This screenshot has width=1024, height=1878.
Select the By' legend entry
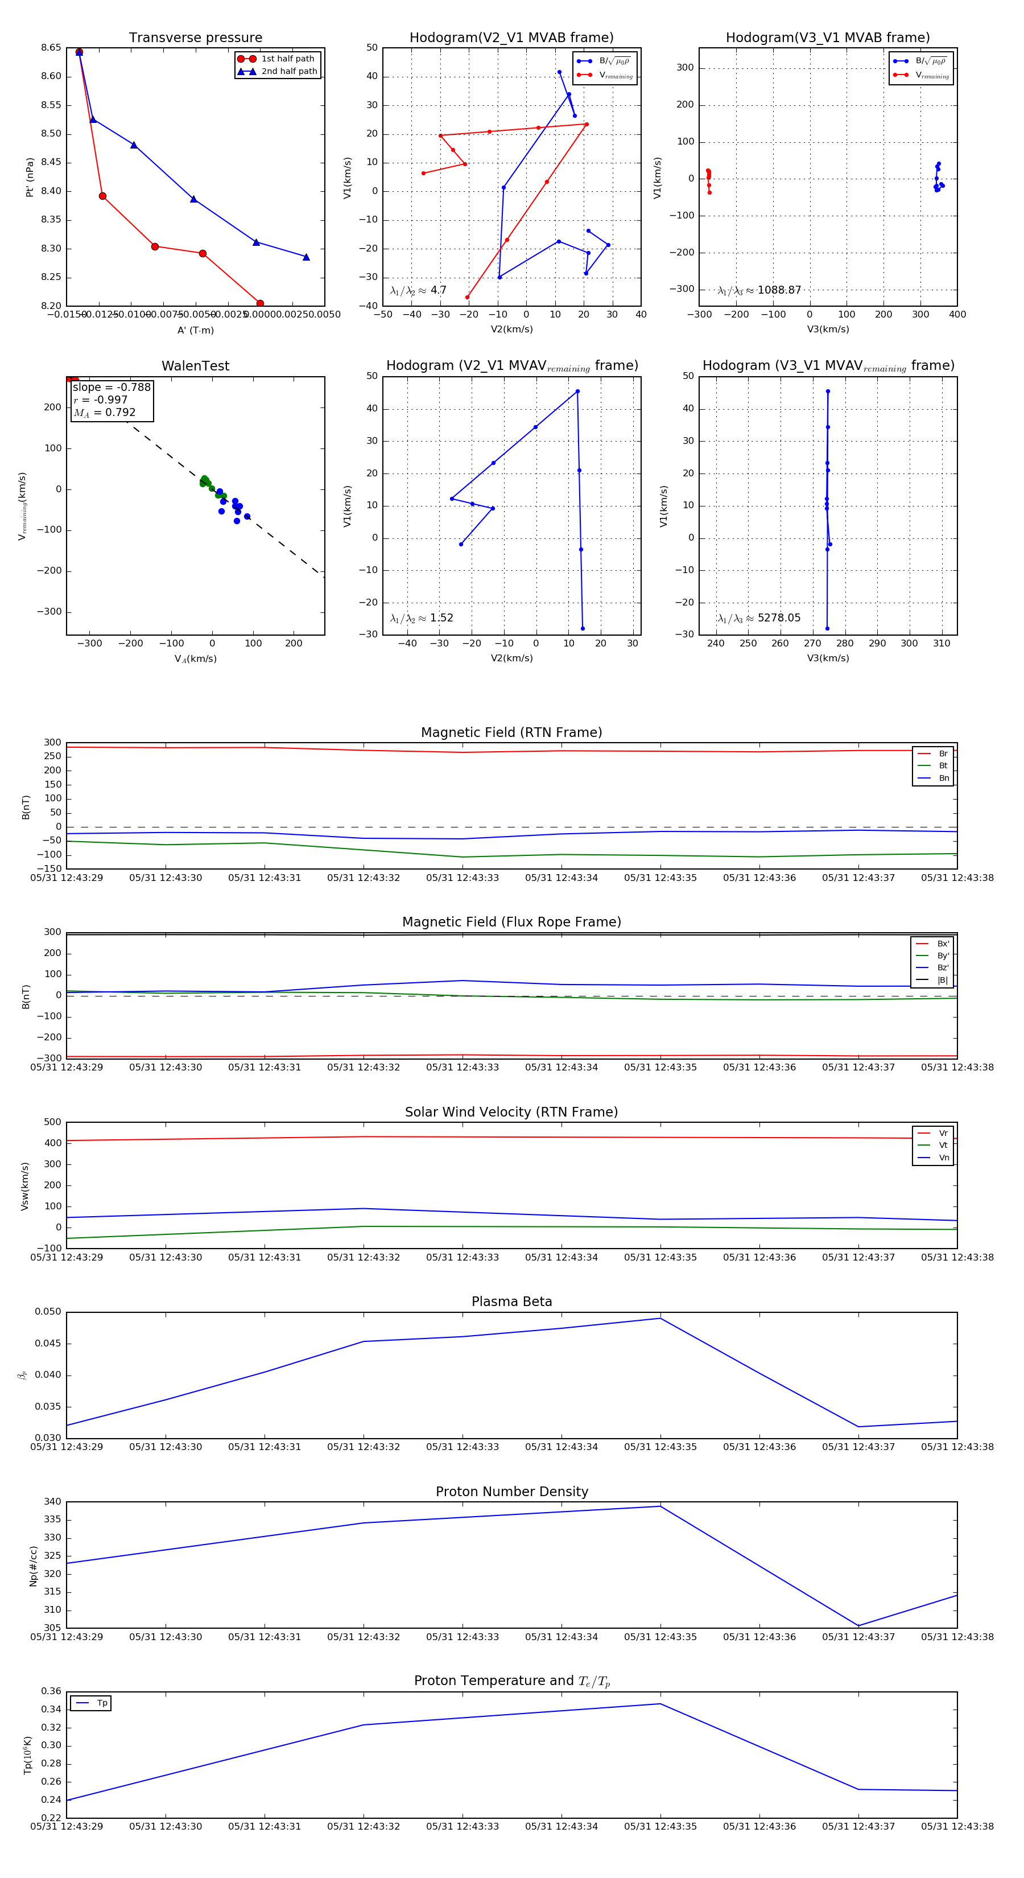point(933,956)
